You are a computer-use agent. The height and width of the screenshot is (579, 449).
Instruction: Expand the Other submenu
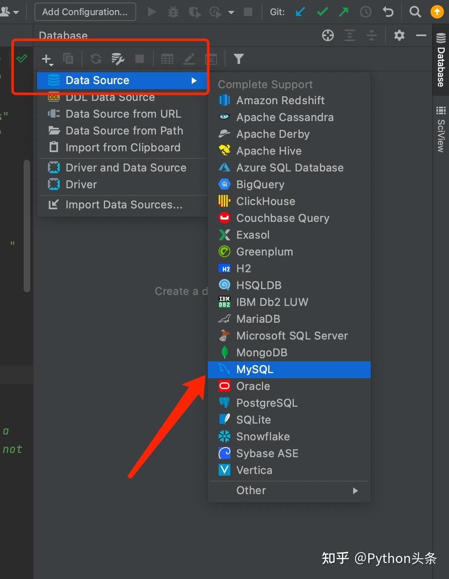click(x=289, y=490)
